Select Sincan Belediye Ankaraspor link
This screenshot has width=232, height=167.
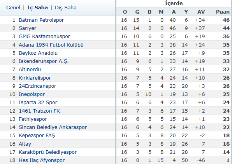(53, 127)
